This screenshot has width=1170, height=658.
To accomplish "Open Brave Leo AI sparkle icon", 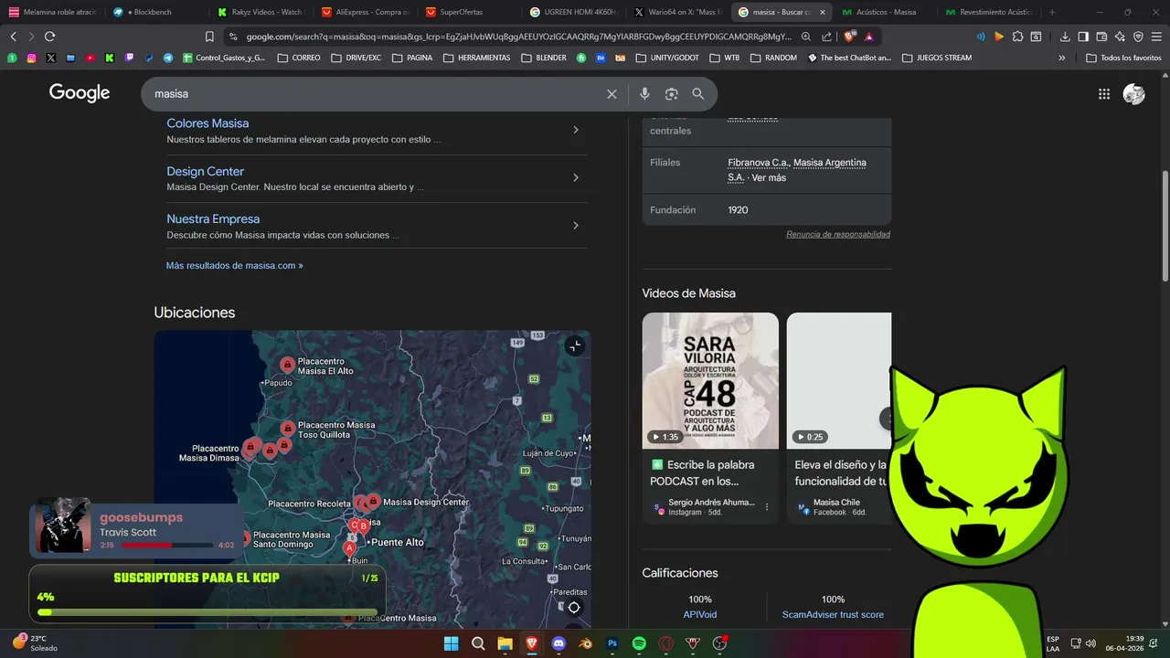I will (x=1120, y=37).
